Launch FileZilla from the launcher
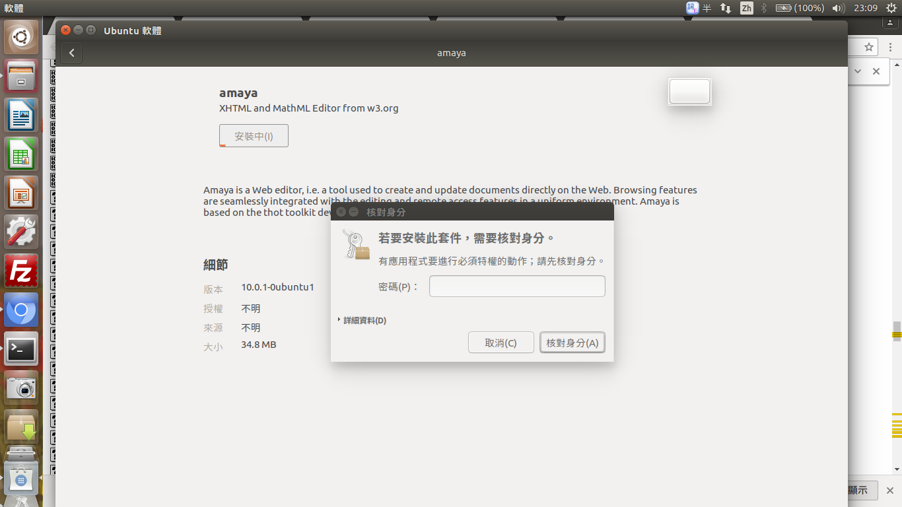This screenshot has width=902, height=507. (21, 271)
